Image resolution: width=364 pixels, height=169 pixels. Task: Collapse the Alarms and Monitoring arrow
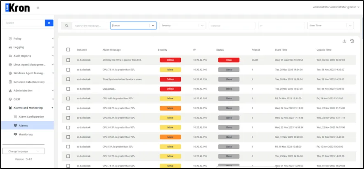pyautogui.click(x=53, y=108)
